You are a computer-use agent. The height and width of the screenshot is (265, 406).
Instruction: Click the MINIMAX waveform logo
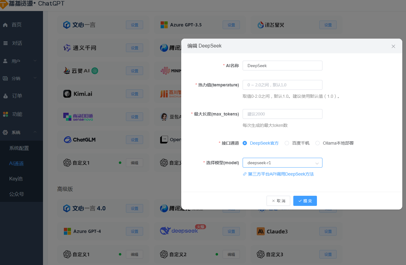click(165, 71)
